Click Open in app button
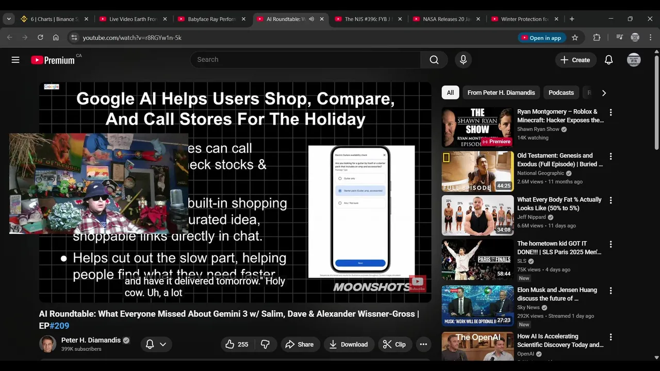Screen dimensions: 660x371 tap(541, 38)
